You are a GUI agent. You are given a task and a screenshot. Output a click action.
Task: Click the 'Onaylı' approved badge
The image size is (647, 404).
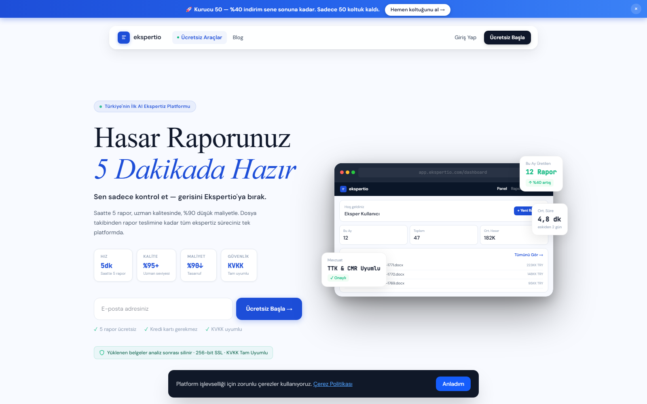pyautogui.click(x=338, y=278)
